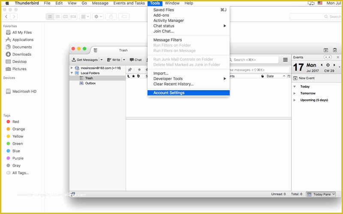Open the File menu in menu bar
The image size is (343, 214).
click(x=47, y=3)
